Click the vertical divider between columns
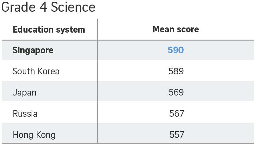Screen dimensions: 256x147 pos(98,86)
